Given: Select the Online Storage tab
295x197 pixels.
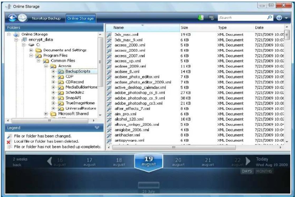Looking at the screenshot, I should [x=80, y=18].
